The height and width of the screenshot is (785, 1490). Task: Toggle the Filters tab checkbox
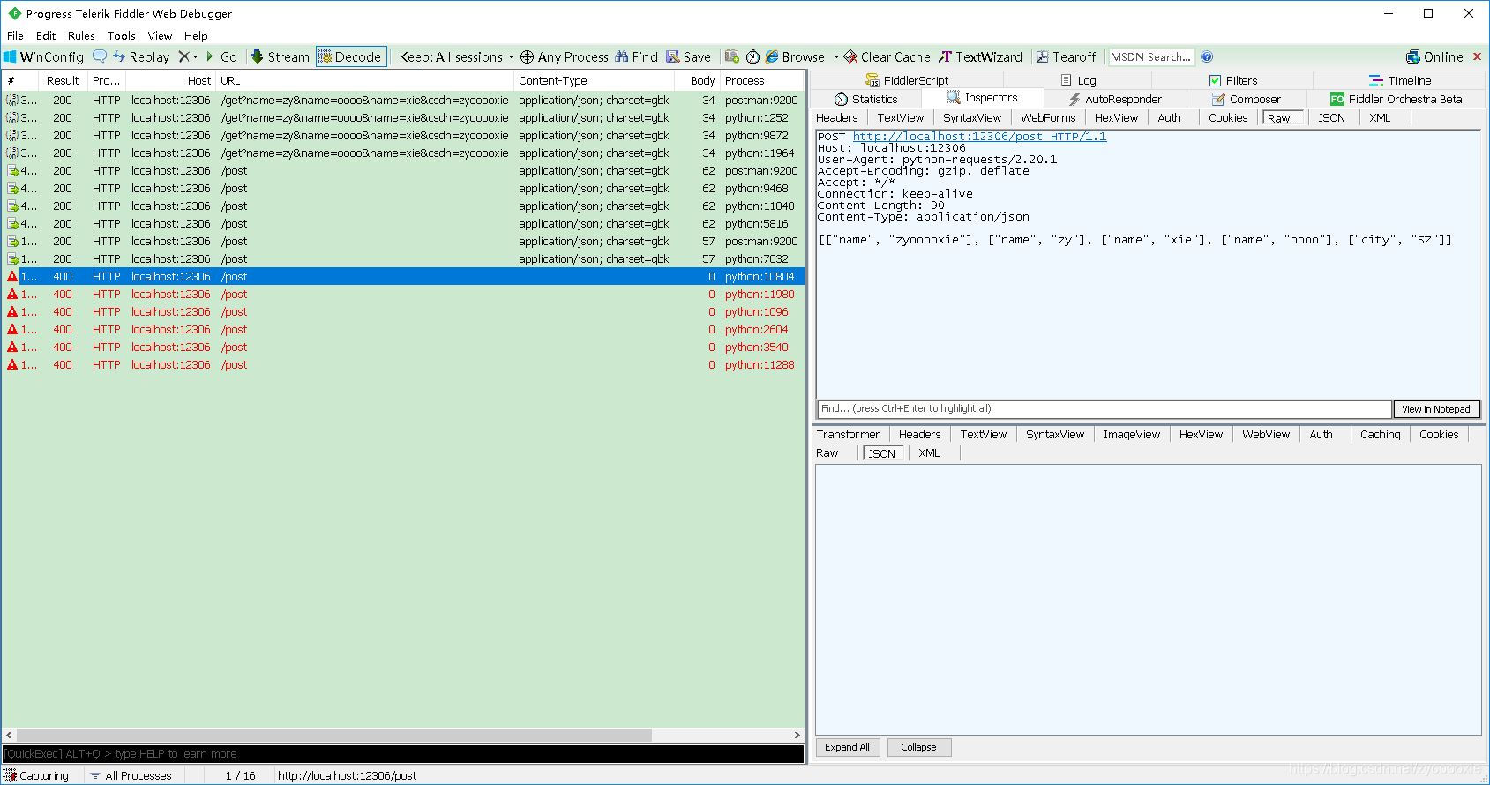point(1215,80)
